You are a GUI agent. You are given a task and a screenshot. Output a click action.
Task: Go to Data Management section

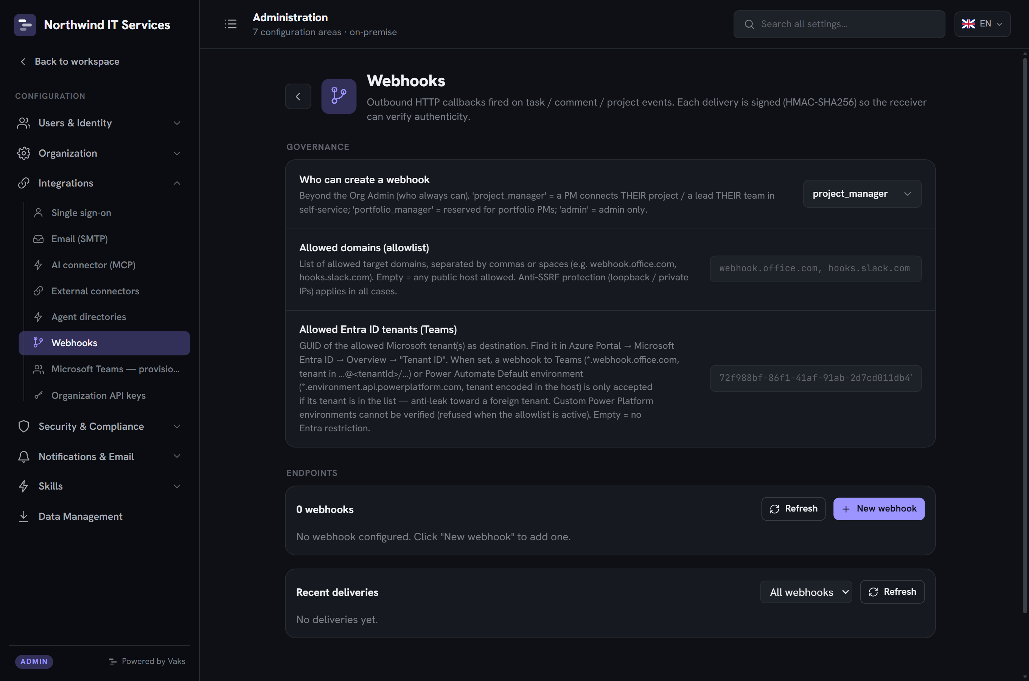point(99,516)
